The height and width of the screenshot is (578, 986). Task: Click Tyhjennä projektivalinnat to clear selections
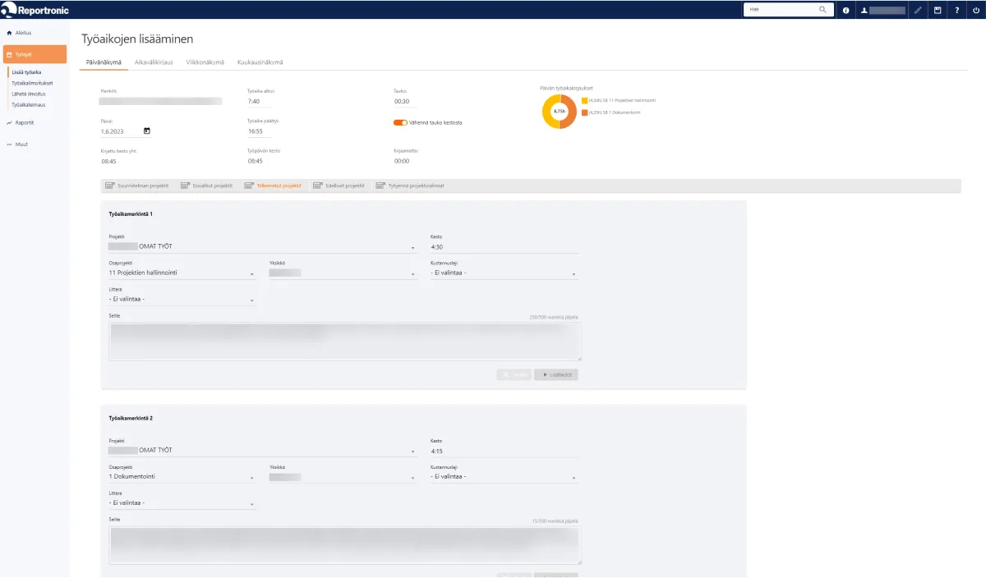[410, 186]
